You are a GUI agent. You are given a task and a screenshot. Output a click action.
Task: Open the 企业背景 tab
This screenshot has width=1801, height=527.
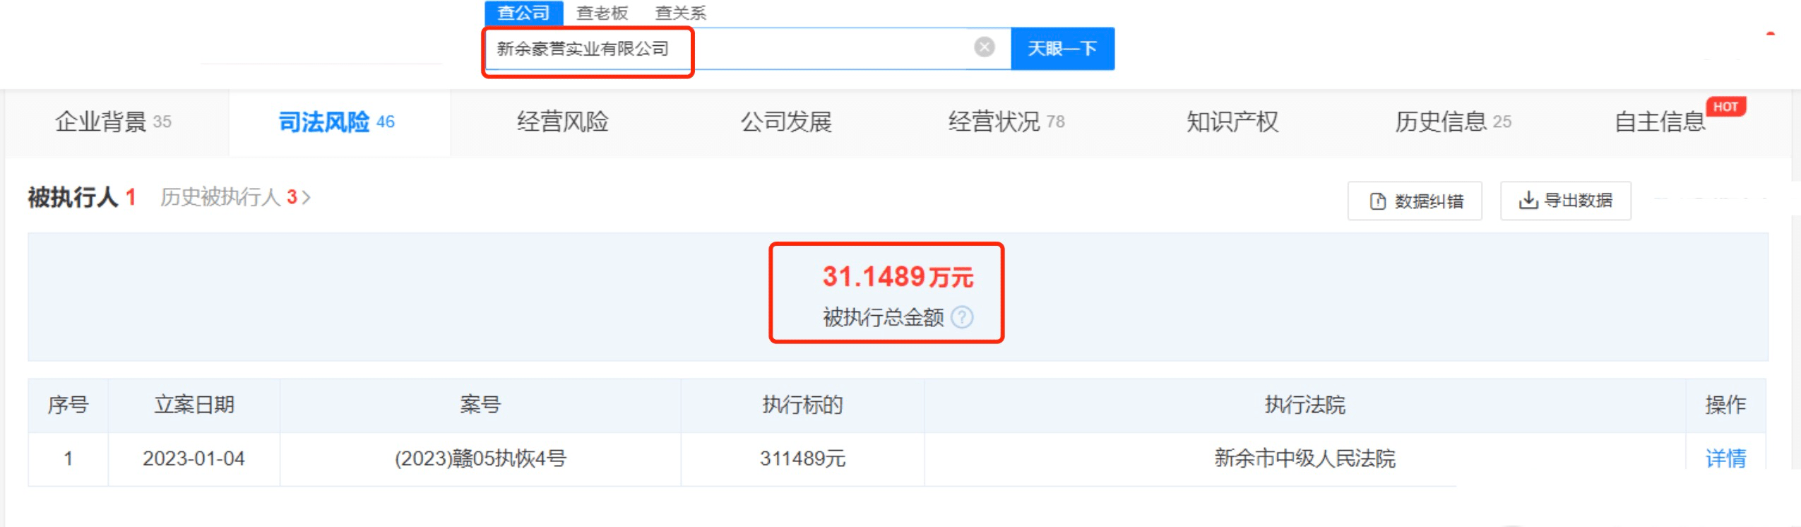(113, 122)
